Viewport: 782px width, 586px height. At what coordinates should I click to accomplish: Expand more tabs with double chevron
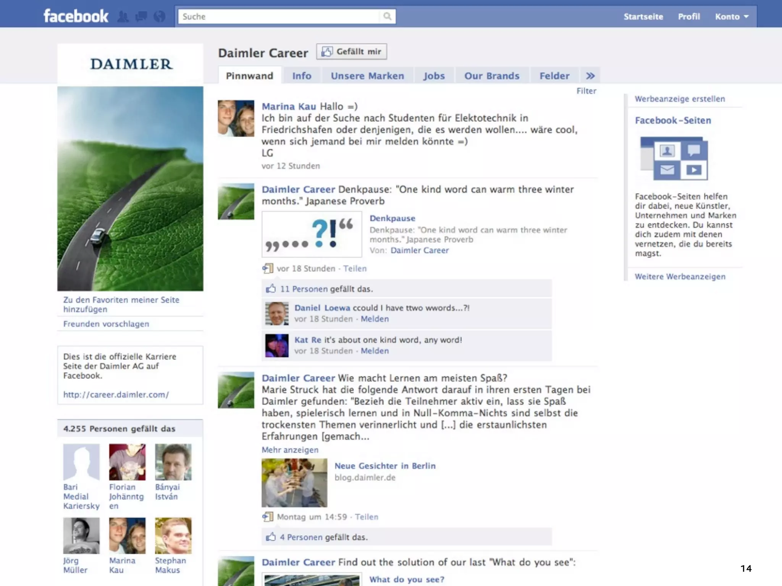coord(590,76)
